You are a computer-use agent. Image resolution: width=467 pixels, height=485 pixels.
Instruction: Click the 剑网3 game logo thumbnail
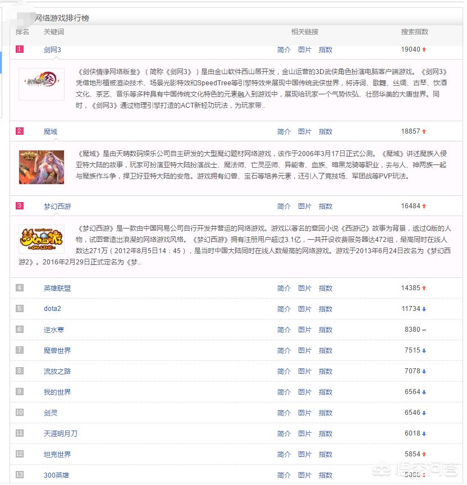click(x=42, y=84)
